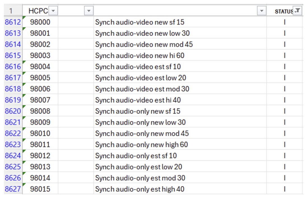The width and height of the screenshot is (308, 200).
Task: Click 'Synch audio-video est low 20' cell
Action: tap(180, 78)
